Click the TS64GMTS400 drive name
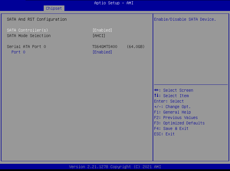 pyautogui.click(x=105, y=47)
